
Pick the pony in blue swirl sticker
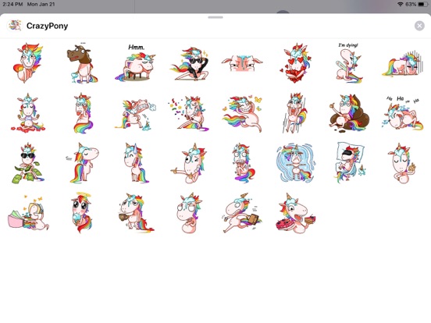[x=296, y=163]
